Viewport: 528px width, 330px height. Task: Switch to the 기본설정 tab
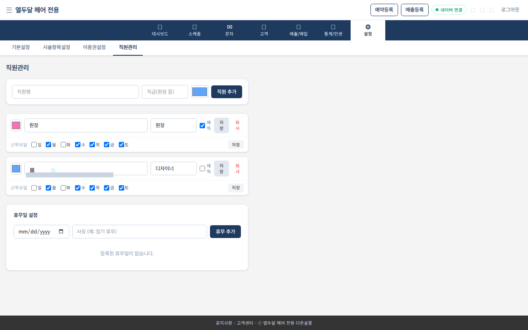pyautogui.click(x=21, y=47)
